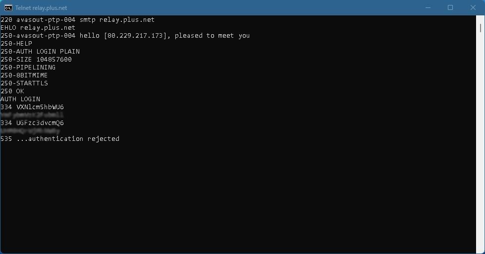Click the "Telnet relay.plus.net" window title

point(41,8)
